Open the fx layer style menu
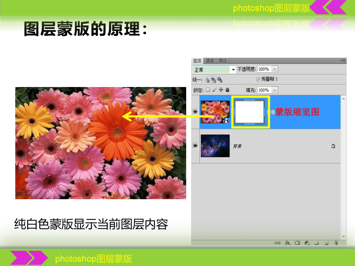355x266 pixels. click(x=288, y=243)
